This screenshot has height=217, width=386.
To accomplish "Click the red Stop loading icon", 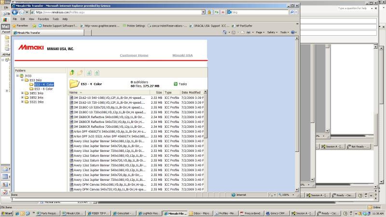I will [223, 12].
